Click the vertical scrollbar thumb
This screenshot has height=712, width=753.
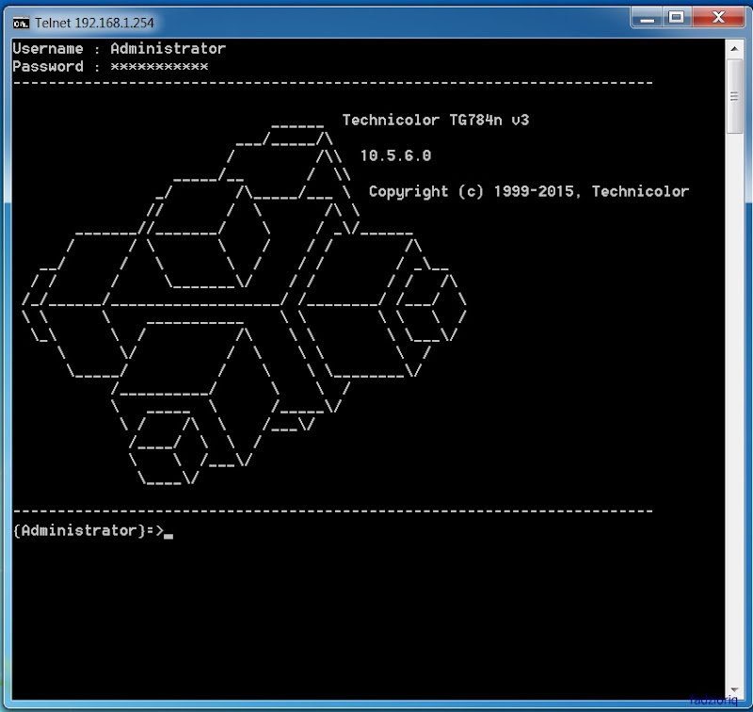(x=734, y=96)
